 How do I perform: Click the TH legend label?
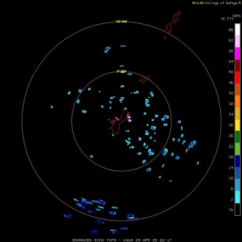[231, 210]
